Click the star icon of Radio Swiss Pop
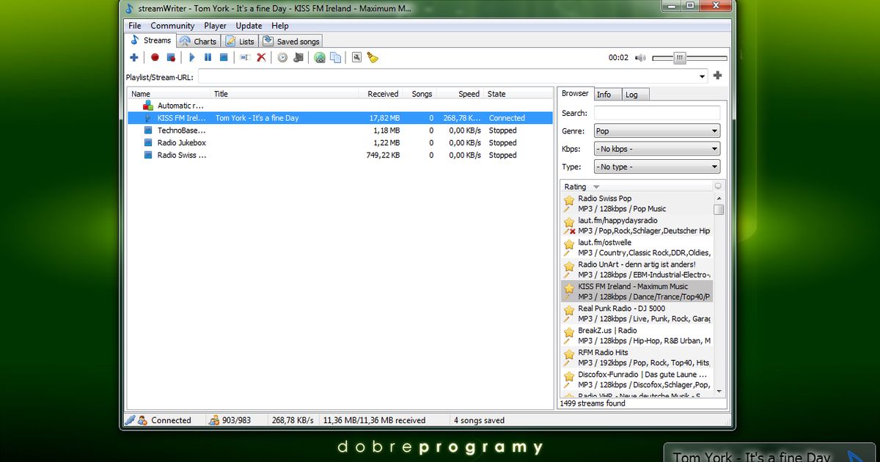 tap(569, 200)
